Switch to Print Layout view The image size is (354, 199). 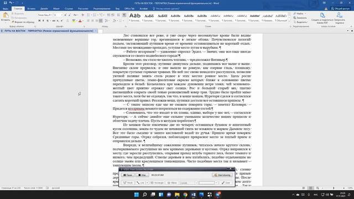pyautogui.click(x=311, y=188)
